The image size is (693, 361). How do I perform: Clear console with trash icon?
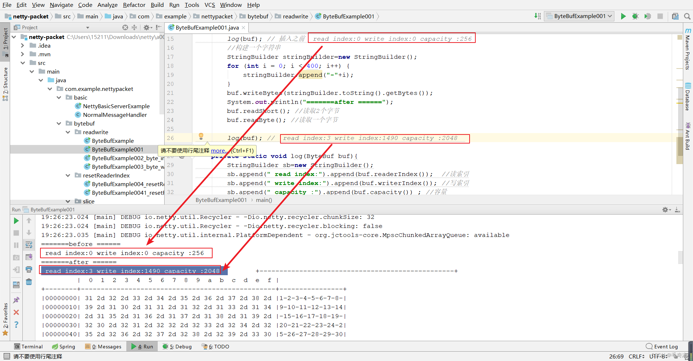[29, 282]
